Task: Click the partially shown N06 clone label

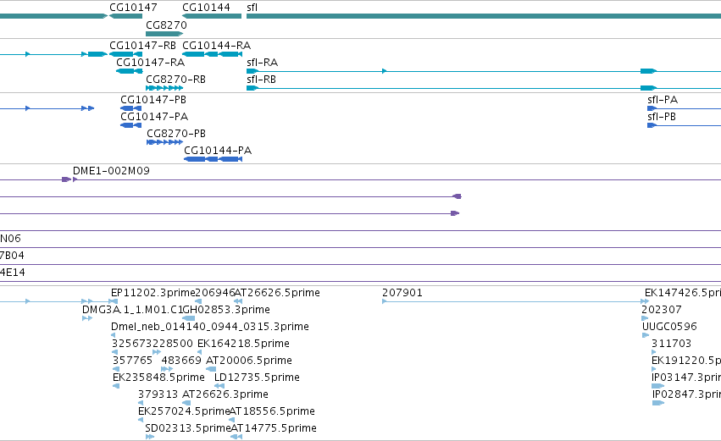Action: click(x=10, y=239)
